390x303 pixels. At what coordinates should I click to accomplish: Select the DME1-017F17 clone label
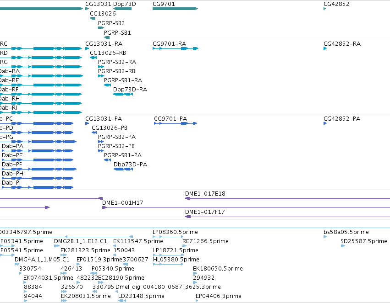pos(205,212)
